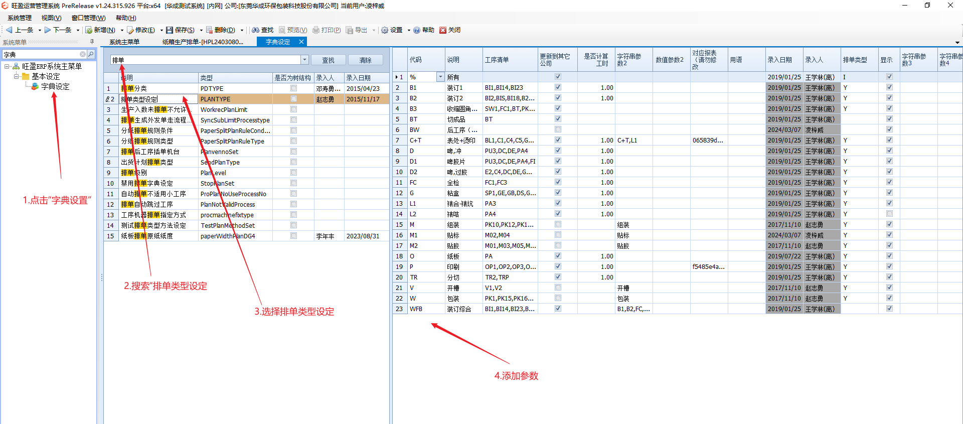Click the 字典 menu filter input

41,54
